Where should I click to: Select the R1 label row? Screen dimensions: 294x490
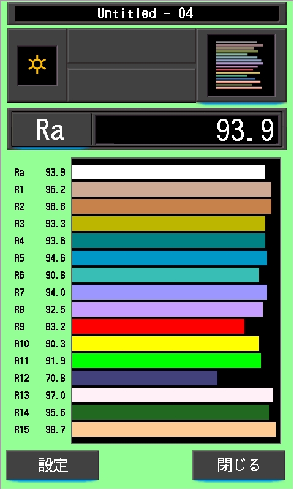click(x=40, y=189)
